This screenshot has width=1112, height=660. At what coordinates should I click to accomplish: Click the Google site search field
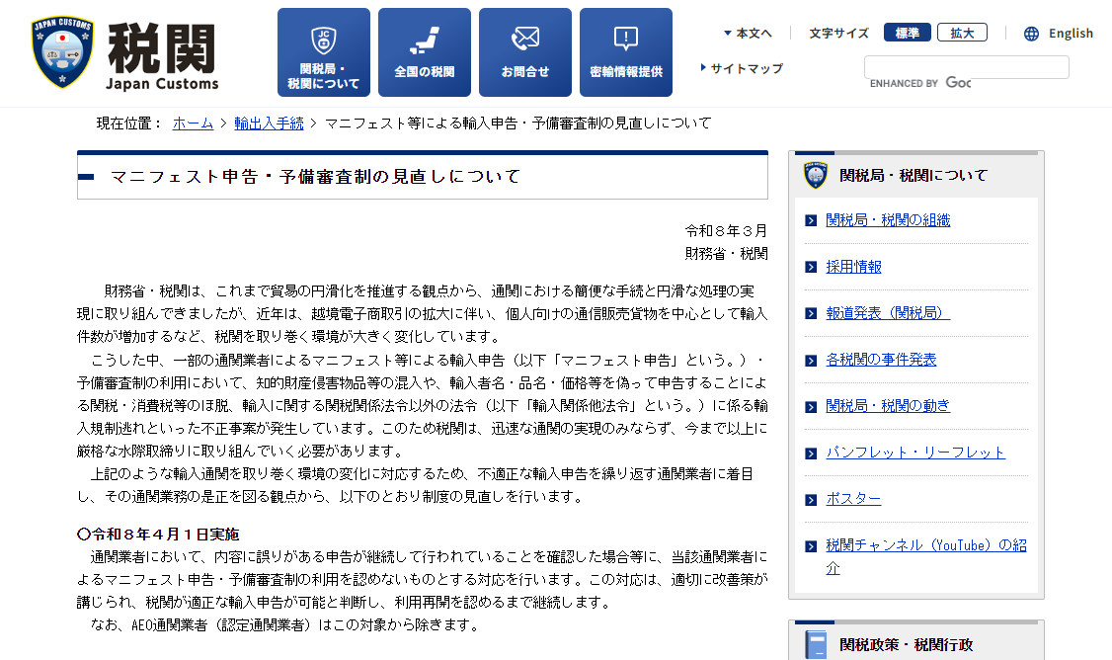[x=966, y=67]
